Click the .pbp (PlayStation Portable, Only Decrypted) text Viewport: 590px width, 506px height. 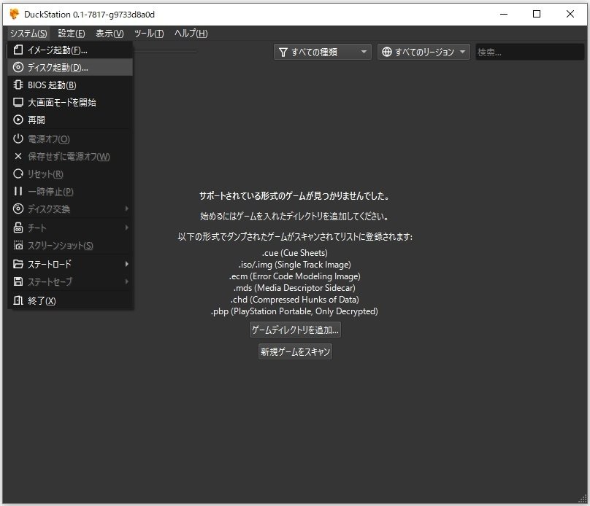click(x=294, y=311)
